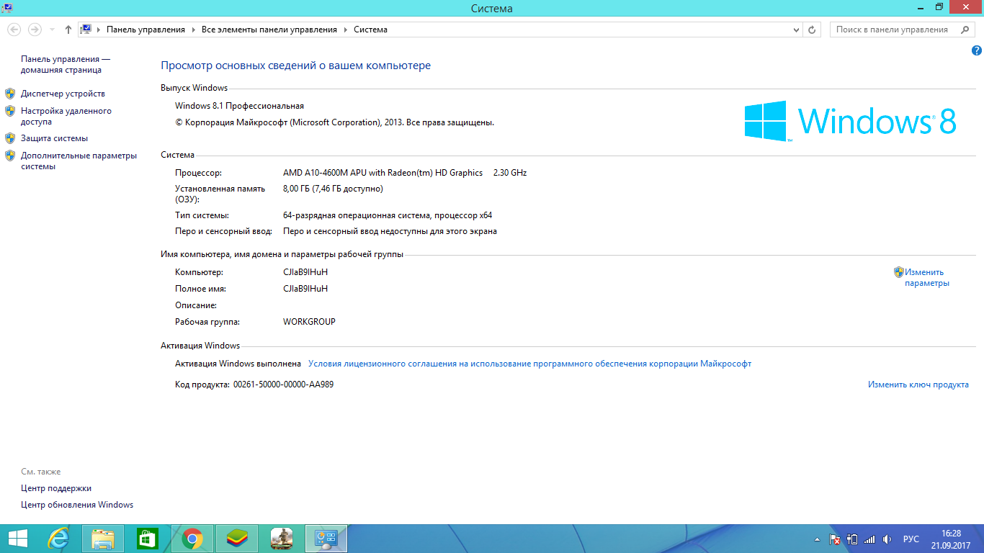Image resolution: width=984 pixels, height=553 pixels.
Task: Refresh the Control Panel page
Action: click(813, 30)
